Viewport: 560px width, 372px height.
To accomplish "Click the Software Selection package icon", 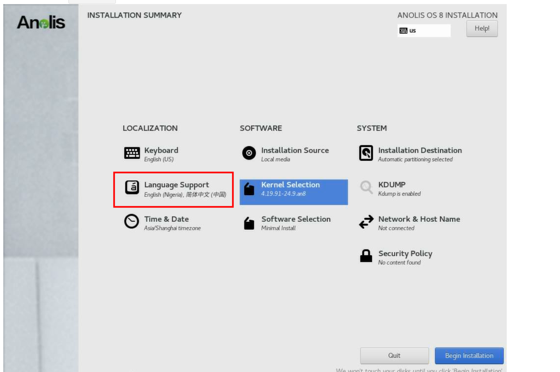I will [x=249, y=223].
